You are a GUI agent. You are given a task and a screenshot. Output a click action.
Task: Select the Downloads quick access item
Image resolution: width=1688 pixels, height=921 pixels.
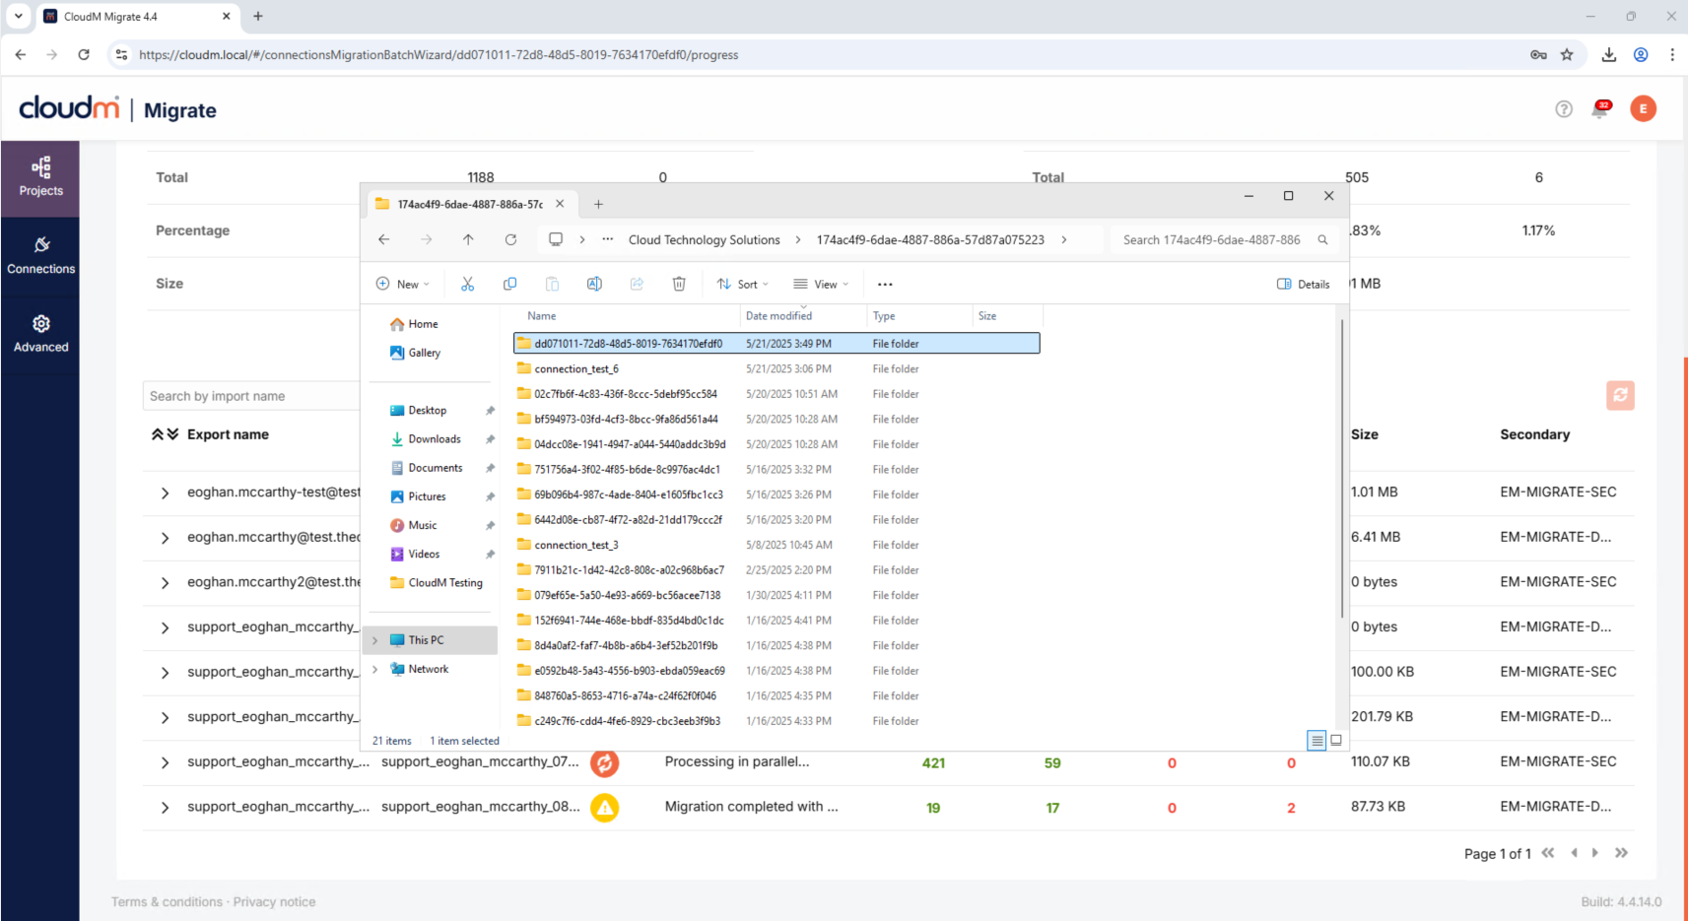(x=434, y=439)
